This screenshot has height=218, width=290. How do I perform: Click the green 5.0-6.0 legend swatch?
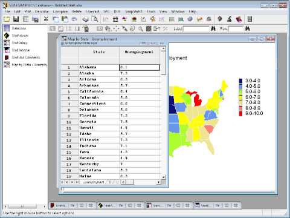click(240, 91)
